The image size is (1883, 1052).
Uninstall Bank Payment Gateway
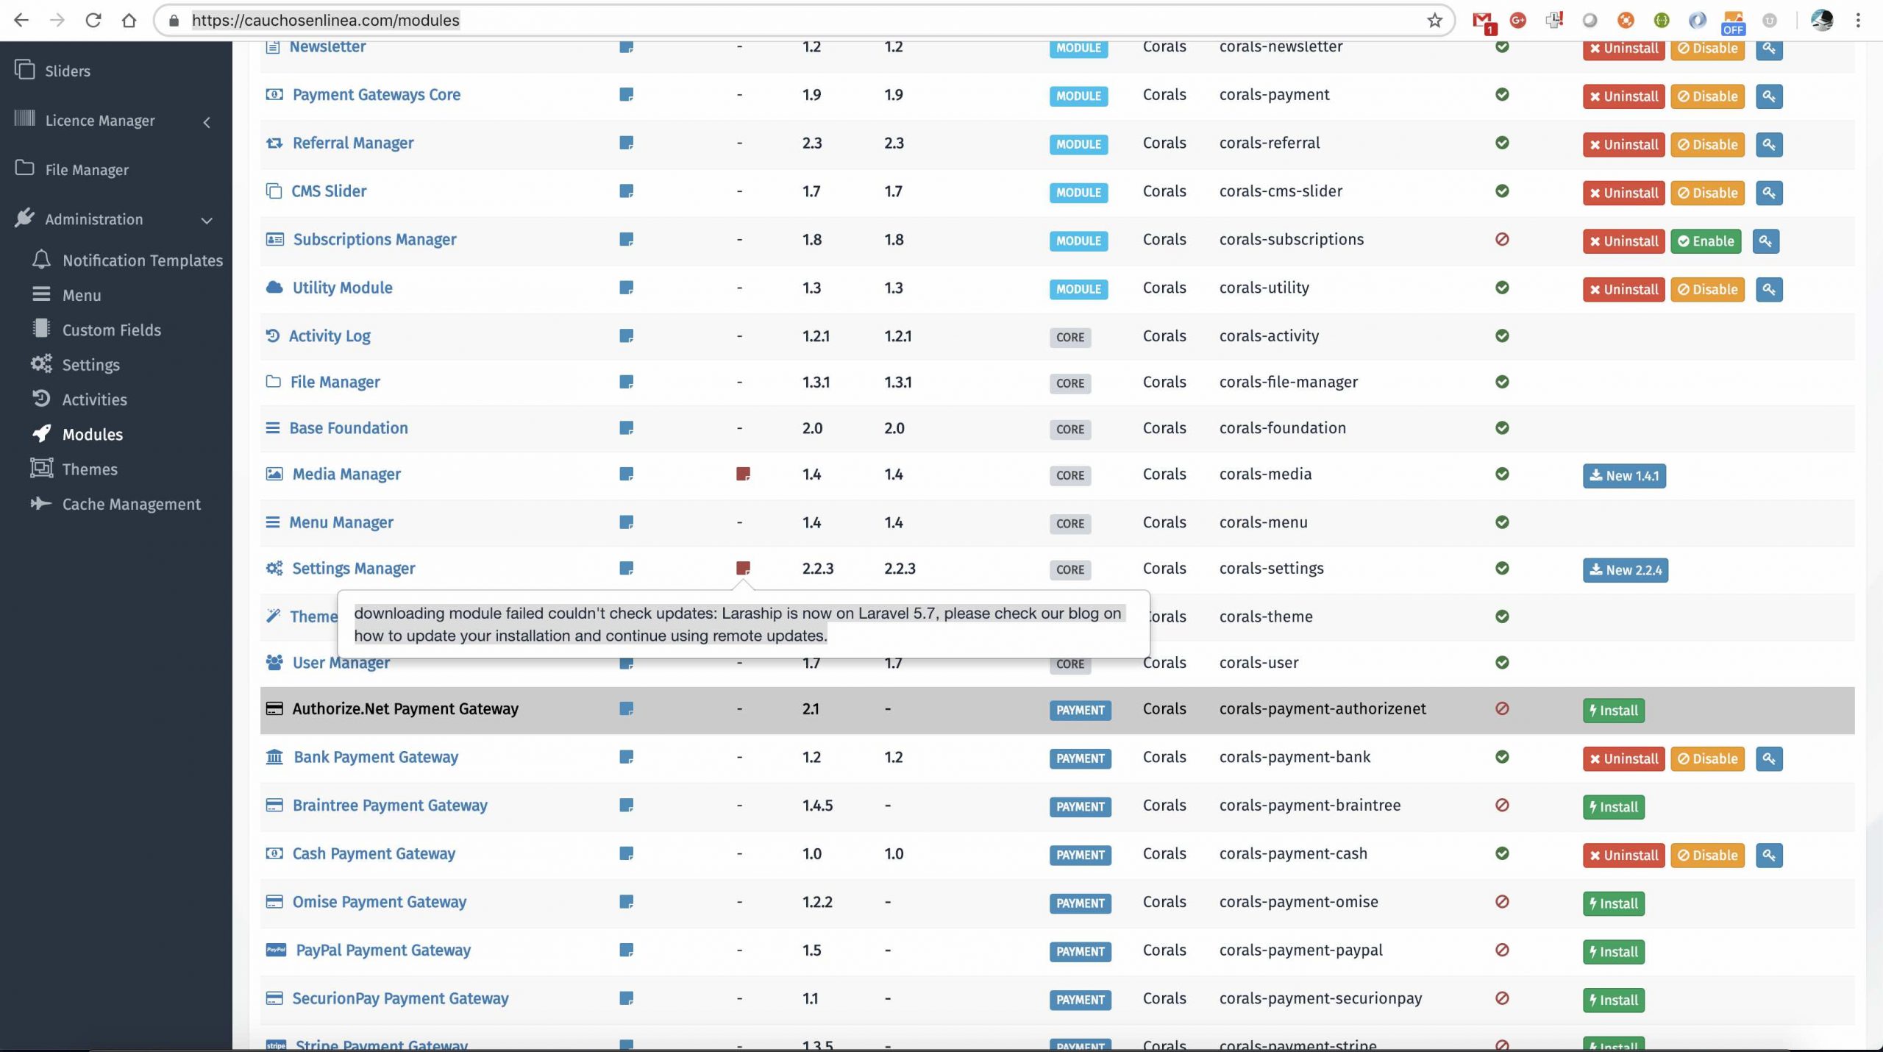click(1623, 759)
